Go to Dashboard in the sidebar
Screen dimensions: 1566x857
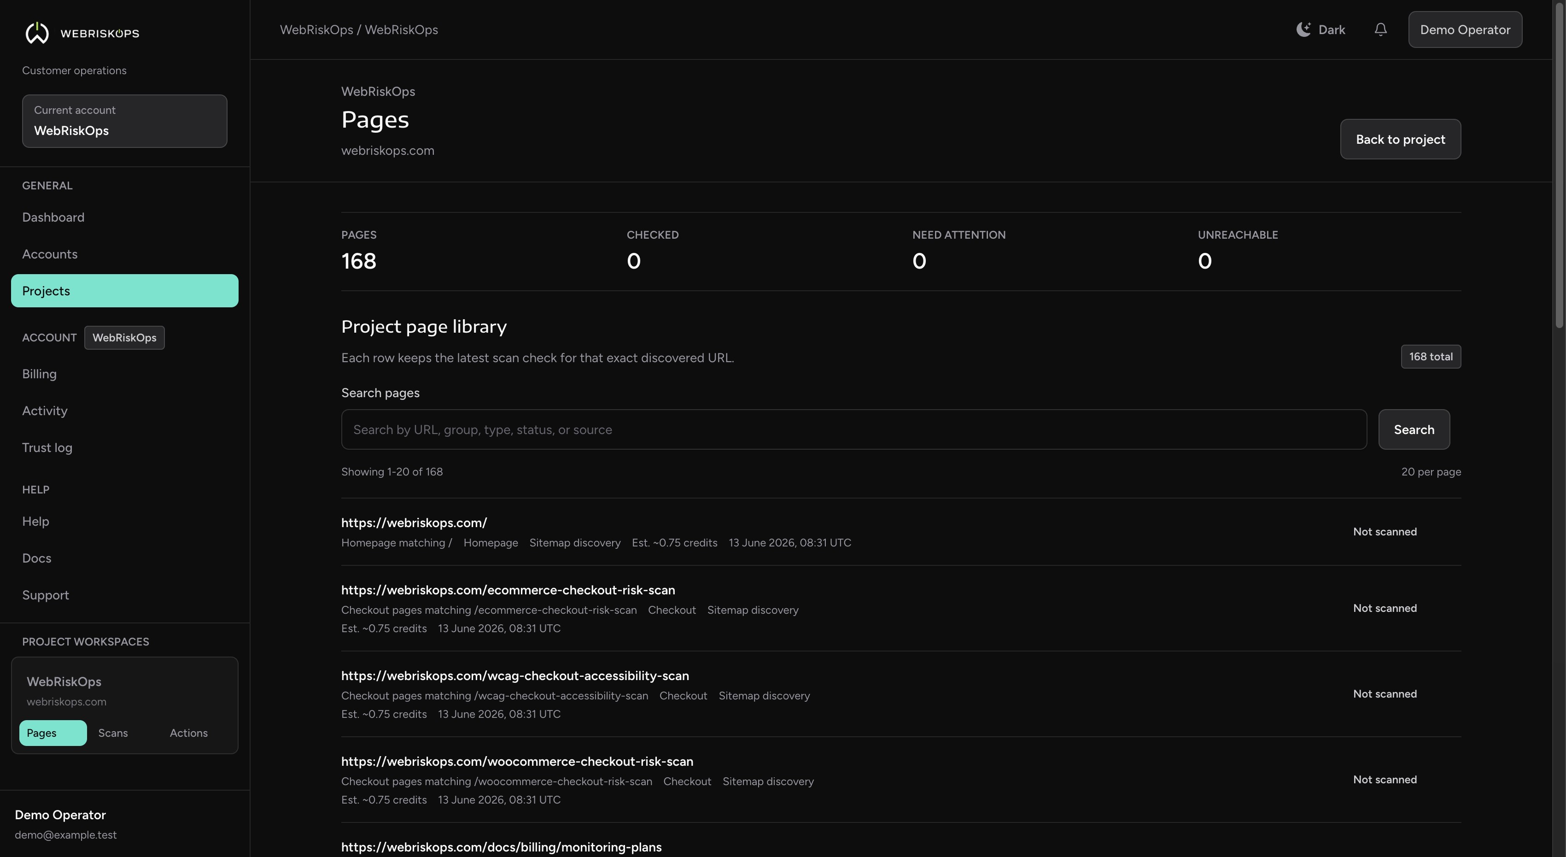53,217
